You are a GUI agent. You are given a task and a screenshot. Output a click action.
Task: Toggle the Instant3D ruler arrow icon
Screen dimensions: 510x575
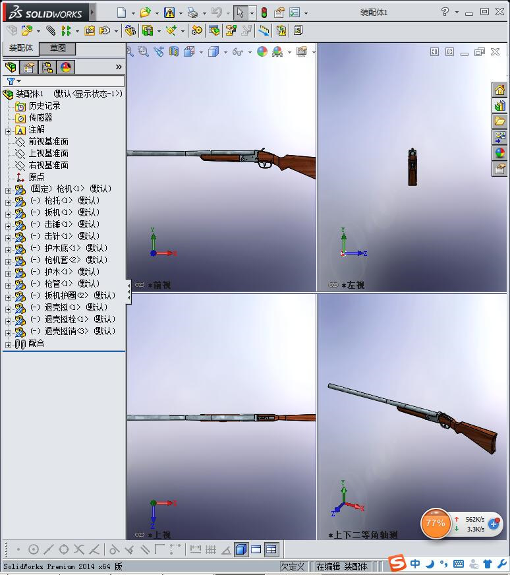click(264, 30)
